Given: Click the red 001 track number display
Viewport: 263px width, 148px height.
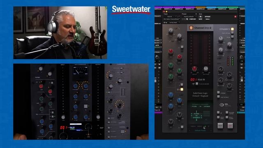Looking at the screenshot, I should point(194,79).
